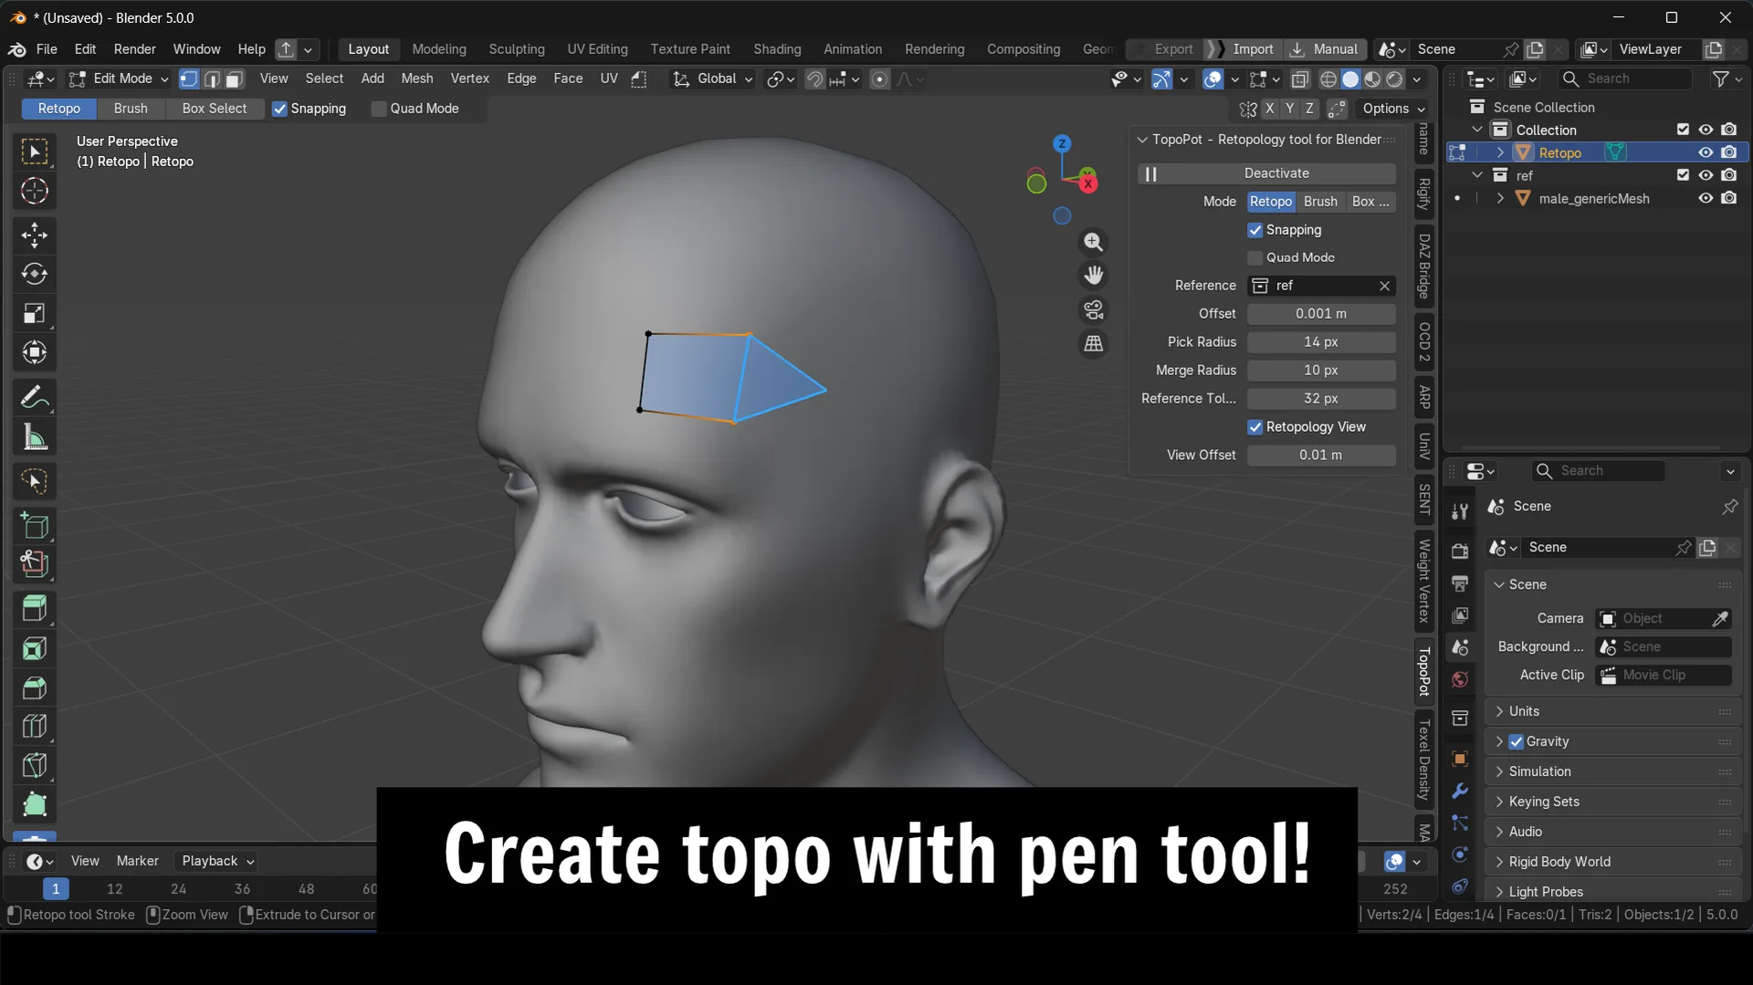Select the Scale tool in left toolbar

[35, 313]
